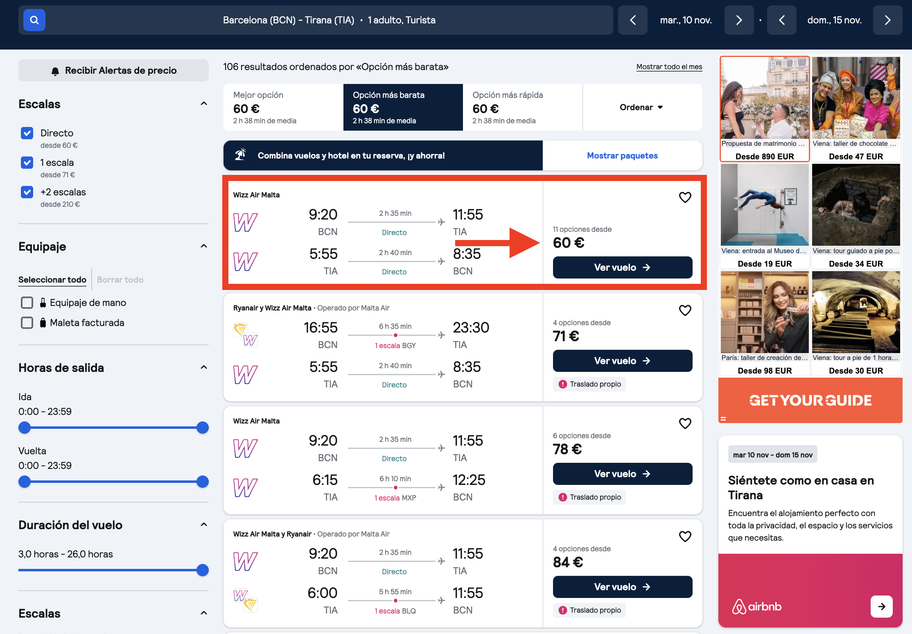
Task: Collapse the bottom Escalas section
Action: point(204,613)
